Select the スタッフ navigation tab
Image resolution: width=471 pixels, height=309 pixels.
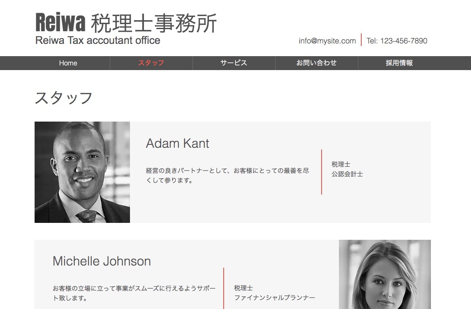tap(151, 63)
